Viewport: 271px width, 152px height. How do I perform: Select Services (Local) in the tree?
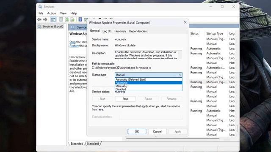53,26
